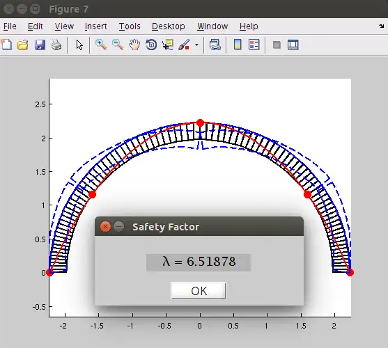The width and height of the screenshot is (388, 348).
Task: Activate the Zoom Out magnifier tool
Action: click(x=118, y=45)
